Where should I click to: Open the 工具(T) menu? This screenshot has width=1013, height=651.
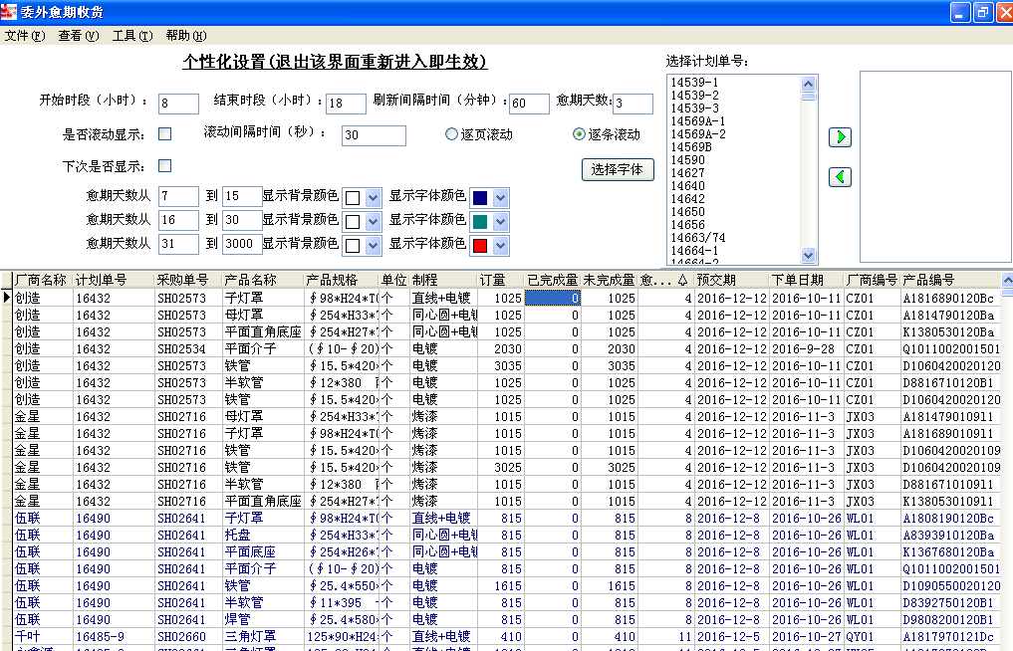coord(131,36)
